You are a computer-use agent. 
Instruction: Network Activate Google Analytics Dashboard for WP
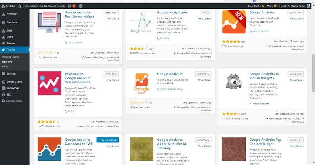[x=108, y=140]
